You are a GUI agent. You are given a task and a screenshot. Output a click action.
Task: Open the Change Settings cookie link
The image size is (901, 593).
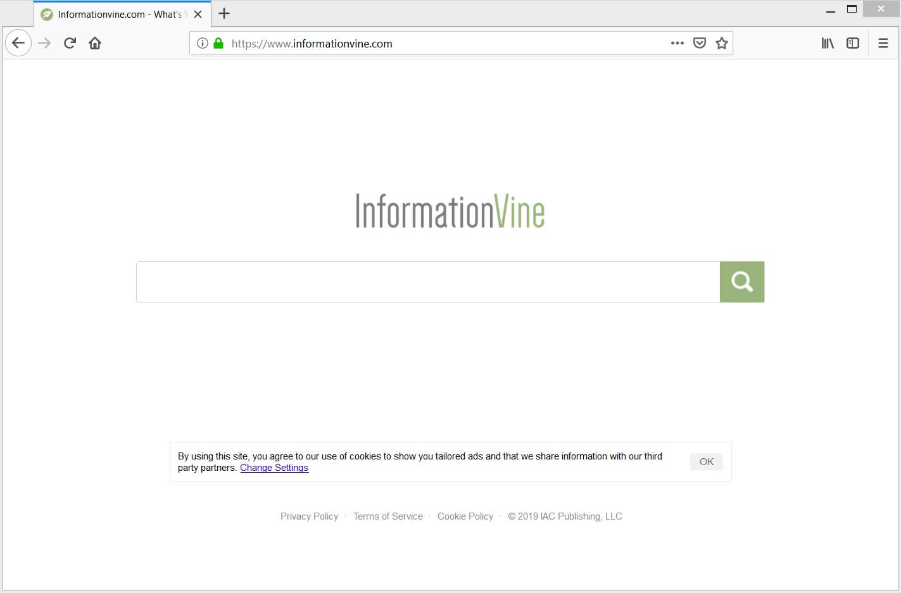274,468
